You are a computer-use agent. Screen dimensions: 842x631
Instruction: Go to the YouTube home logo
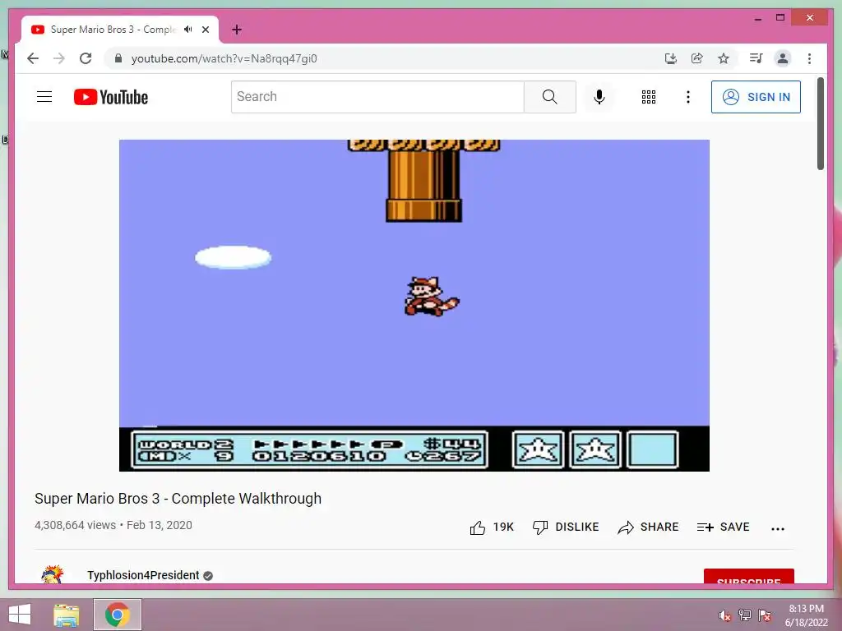point(111,97)
